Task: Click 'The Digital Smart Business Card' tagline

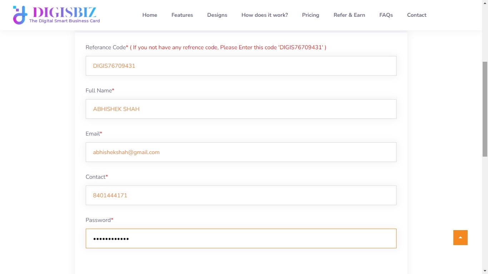Action: [x=65, y=21]
